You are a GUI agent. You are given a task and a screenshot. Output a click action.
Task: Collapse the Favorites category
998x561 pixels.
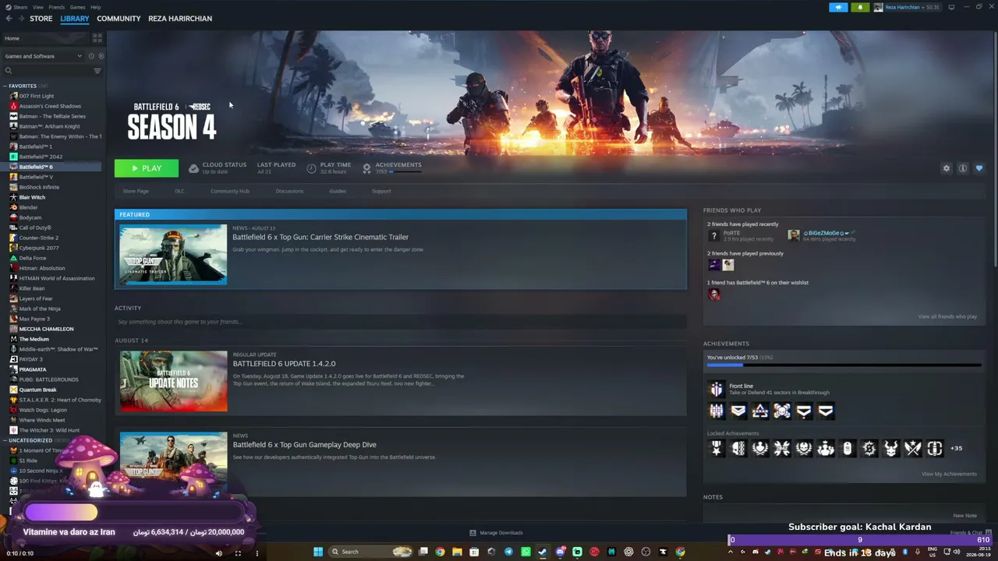point(5,86)
